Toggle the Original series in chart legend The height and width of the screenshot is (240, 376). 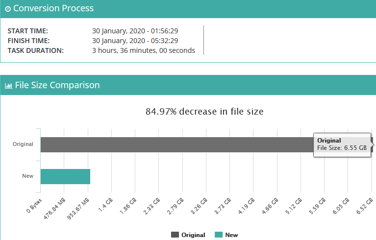(188, 235)
